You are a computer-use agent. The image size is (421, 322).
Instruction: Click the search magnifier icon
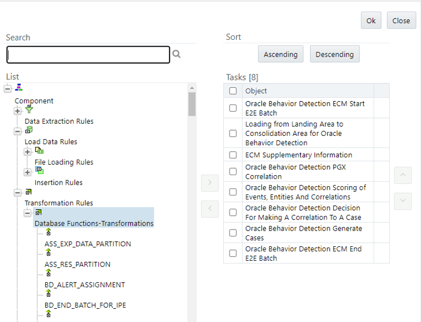click(176, 54)
